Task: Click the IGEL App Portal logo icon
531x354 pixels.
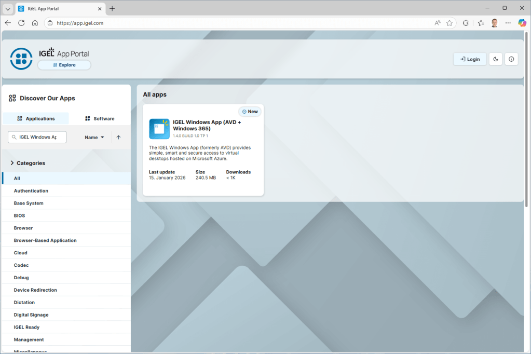Action: 21,59
